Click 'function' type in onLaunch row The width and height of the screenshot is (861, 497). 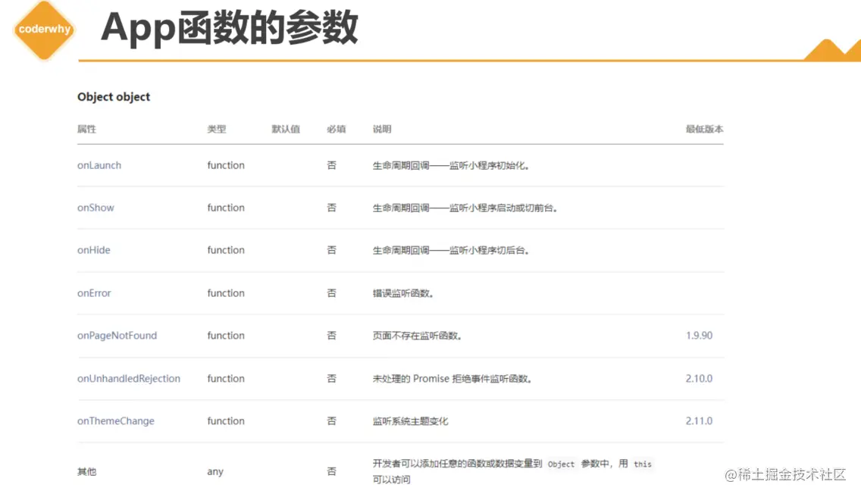pos(226,165)
